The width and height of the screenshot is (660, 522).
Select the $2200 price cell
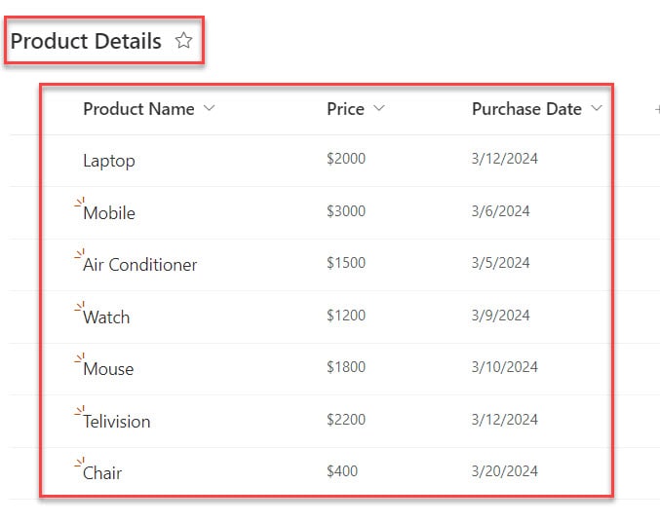[x=346, y=420]
